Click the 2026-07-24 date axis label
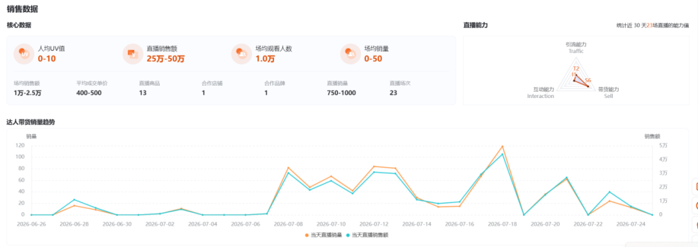 tap(631, 224)
